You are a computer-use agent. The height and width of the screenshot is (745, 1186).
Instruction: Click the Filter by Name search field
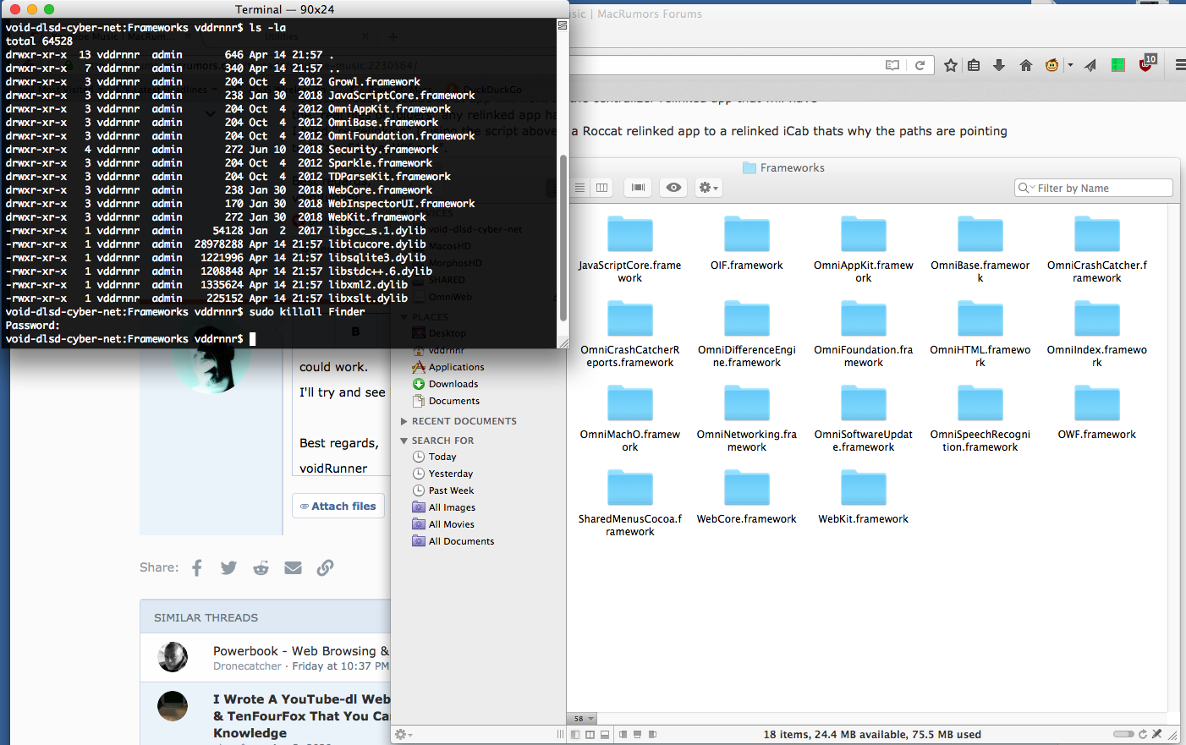(x=1094, y=188)
